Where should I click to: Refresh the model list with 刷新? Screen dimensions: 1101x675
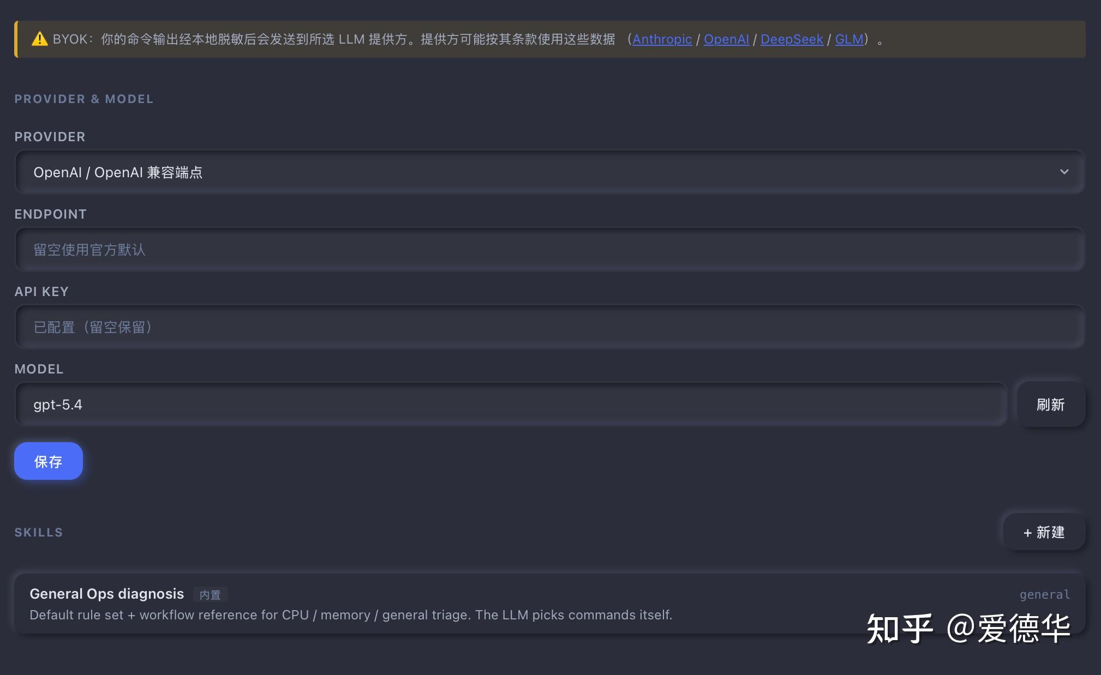(x=1051, y=405)
